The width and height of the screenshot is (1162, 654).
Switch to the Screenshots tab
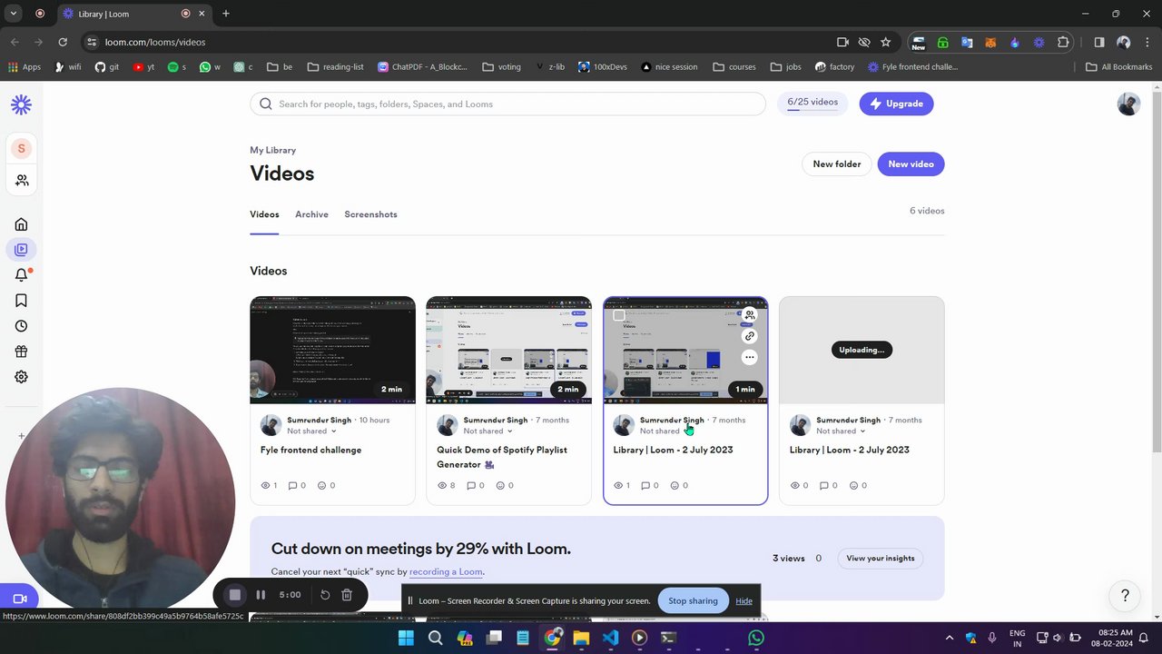click(370, 214)
